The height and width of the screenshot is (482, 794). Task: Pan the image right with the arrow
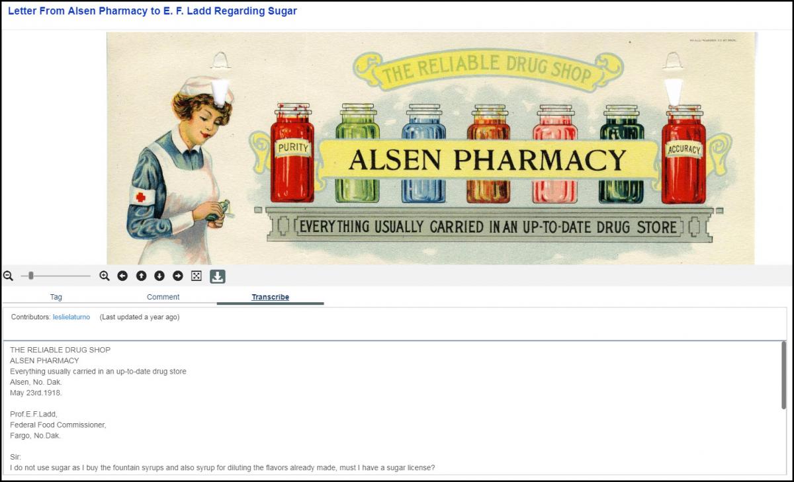pos(178,276)
